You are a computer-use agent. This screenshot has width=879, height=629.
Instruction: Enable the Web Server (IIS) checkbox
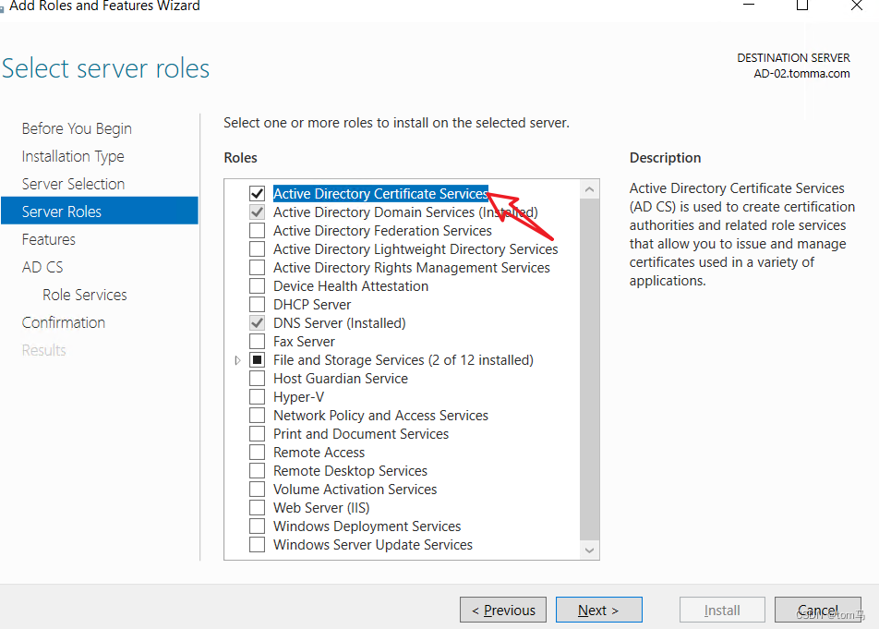coord(258,508)
